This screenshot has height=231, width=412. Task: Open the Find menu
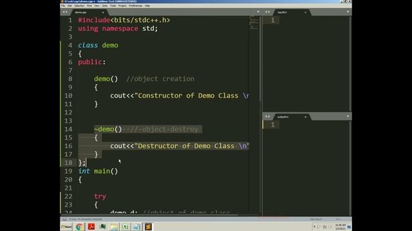89,6
